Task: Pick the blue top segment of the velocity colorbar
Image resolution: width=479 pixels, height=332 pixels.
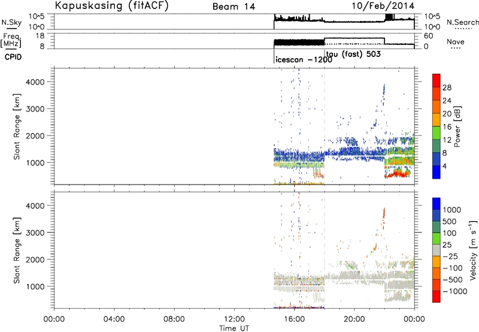Action: point(436,204)
